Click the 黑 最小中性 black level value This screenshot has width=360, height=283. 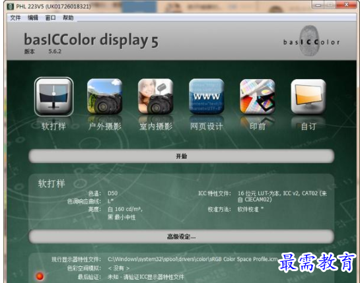pos(122,217)
